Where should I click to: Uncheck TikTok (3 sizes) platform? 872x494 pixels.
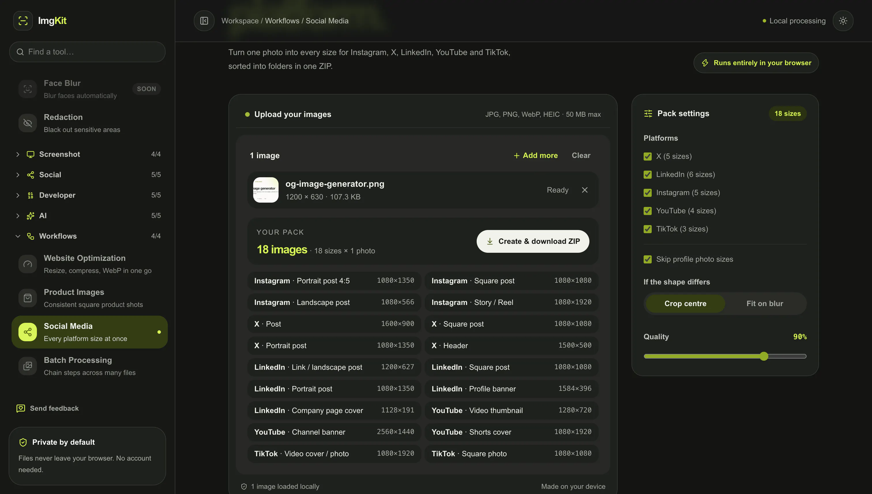click(647, 229)
